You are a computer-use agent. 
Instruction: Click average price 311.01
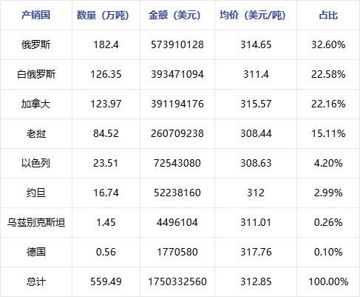(256, 222)
